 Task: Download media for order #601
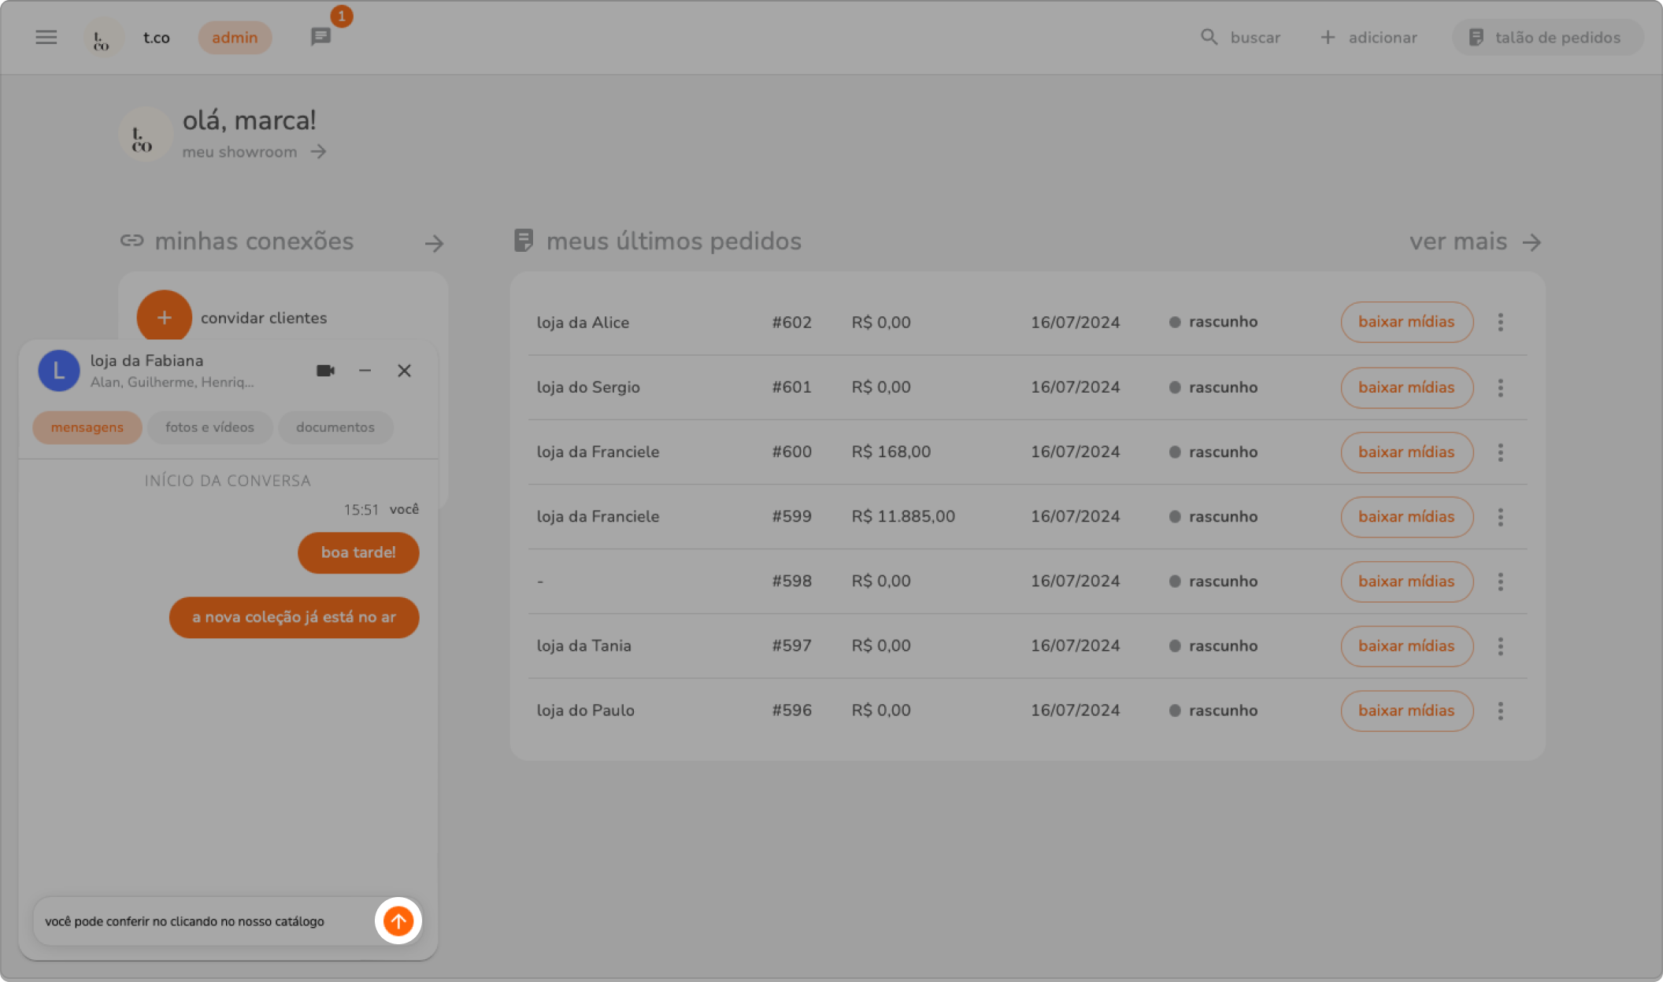click(1406, 387)
